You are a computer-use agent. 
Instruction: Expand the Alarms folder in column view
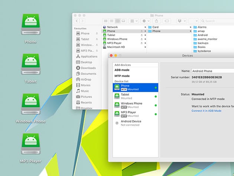click(x=202, y=27)
